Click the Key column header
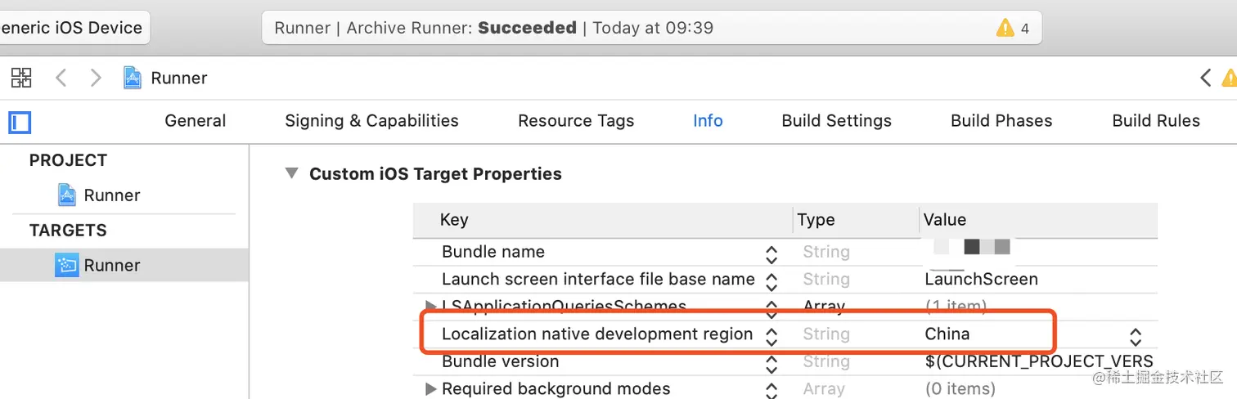Viewport: 1237px width, 399px height. click(454, 219)
